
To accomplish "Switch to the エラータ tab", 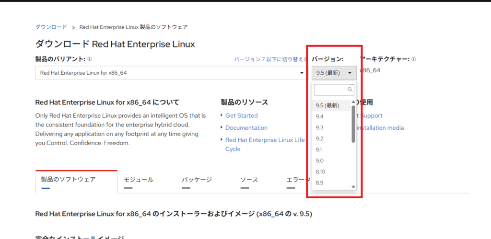I will pos(298,180).
